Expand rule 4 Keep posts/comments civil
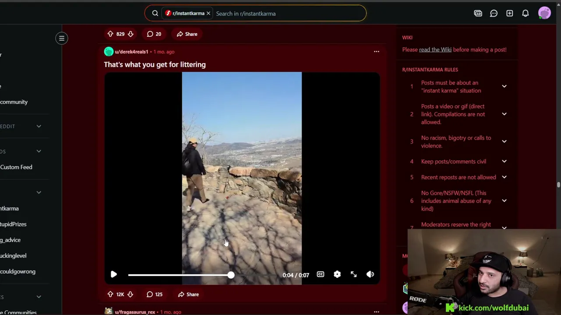This screenshot has width=561, height=315. coord(504,161)
